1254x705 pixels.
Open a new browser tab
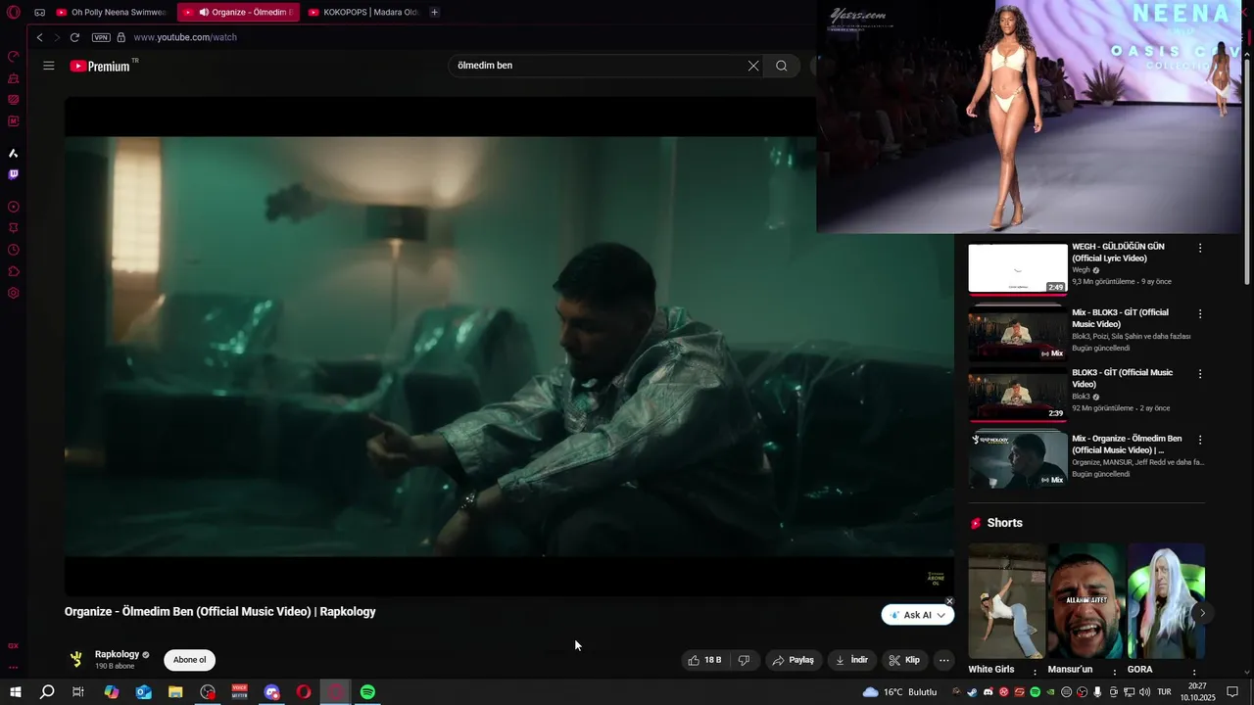point(435,13)
